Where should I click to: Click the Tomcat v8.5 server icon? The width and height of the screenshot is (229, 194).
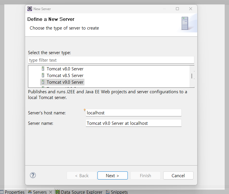pyautogui.click(x=43, y=75)
